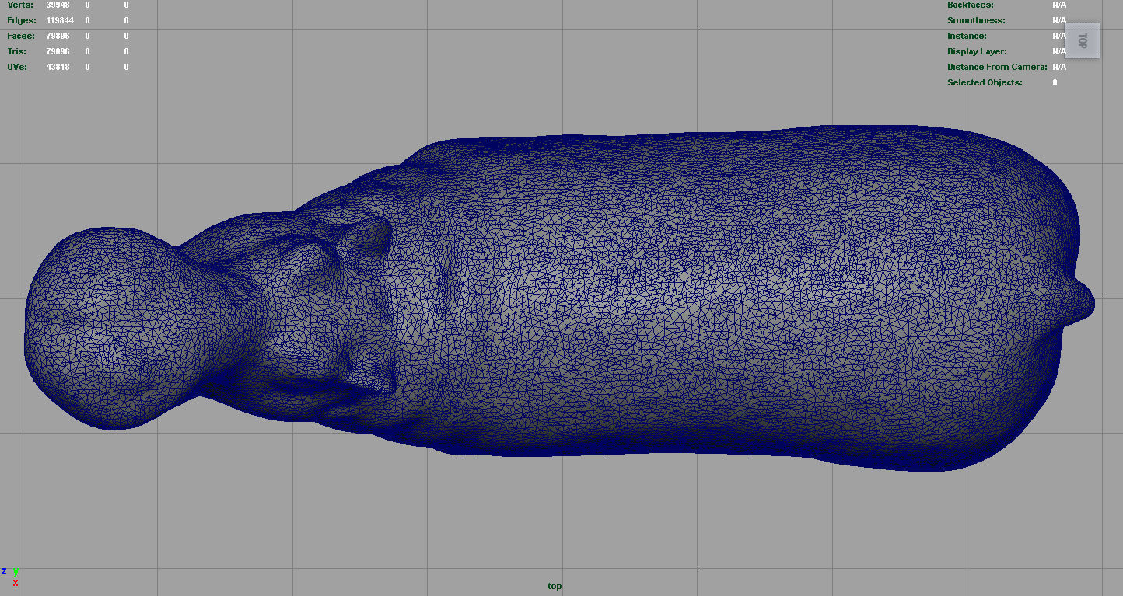Click the XYZ axis orientation indicator
1123x596 pixels.
(x=11, y=577)
